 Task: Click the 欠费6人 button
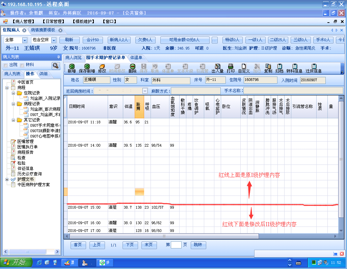(145, 40)
